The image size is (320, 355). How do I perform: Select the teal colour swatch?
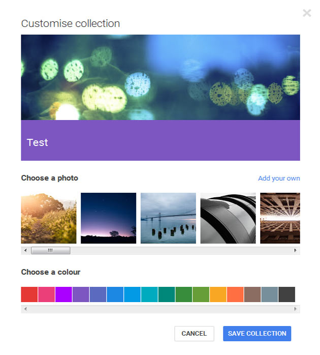click(x=167, y=294)
